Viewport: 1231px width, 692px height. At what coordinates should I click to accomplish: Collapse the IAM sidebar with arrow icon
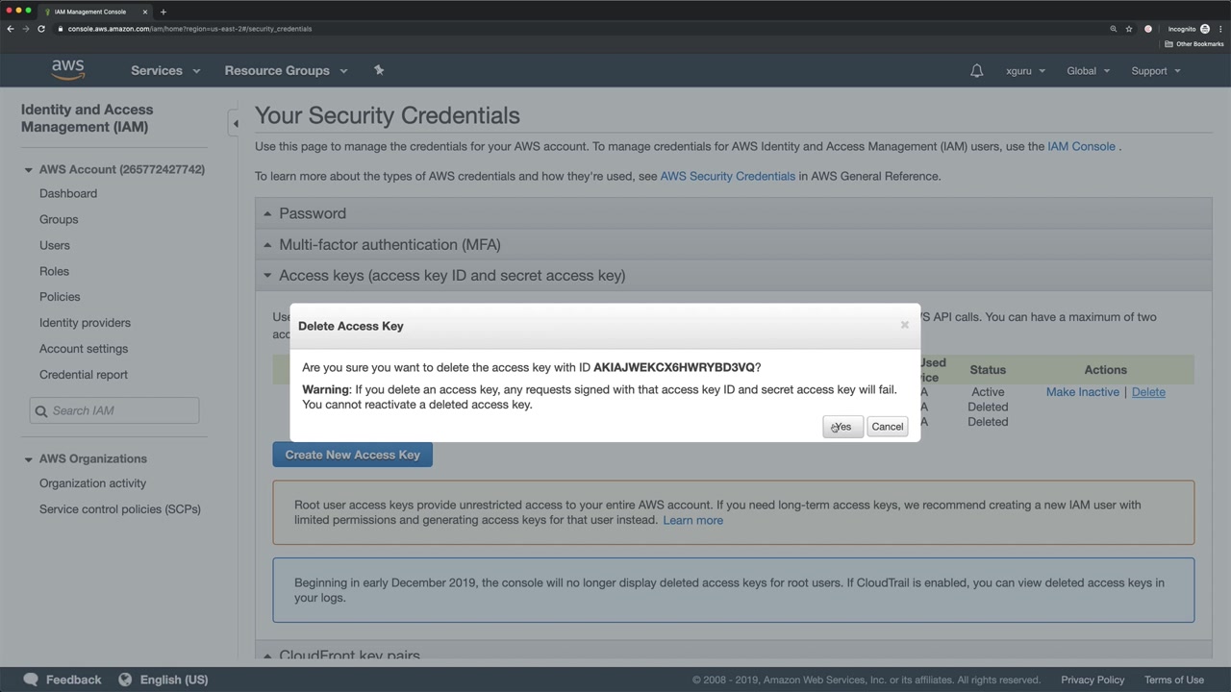pyautogui.click(x=235, y=123)
